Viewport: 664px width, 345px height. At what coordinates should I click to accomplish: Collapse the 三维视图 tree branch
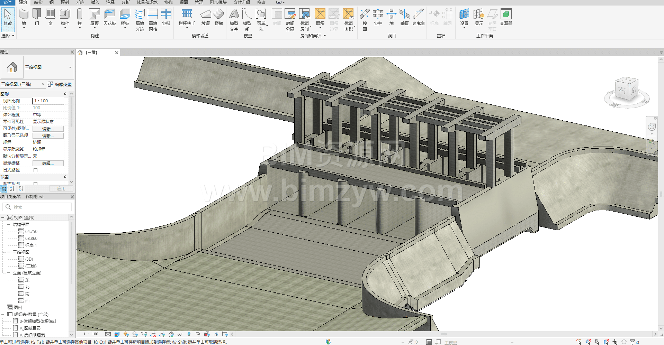click(x=8, y=252)
